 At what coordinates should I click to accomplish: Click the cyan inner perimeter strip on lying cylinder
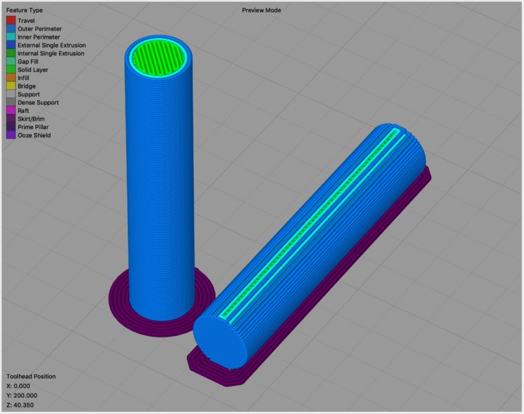pos(310,222)
